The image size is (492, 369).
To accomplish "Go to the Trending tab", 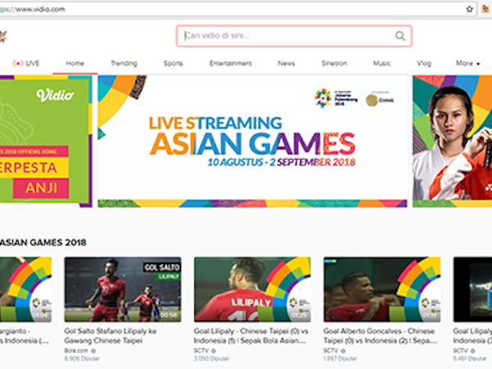I will pos(124,63).
